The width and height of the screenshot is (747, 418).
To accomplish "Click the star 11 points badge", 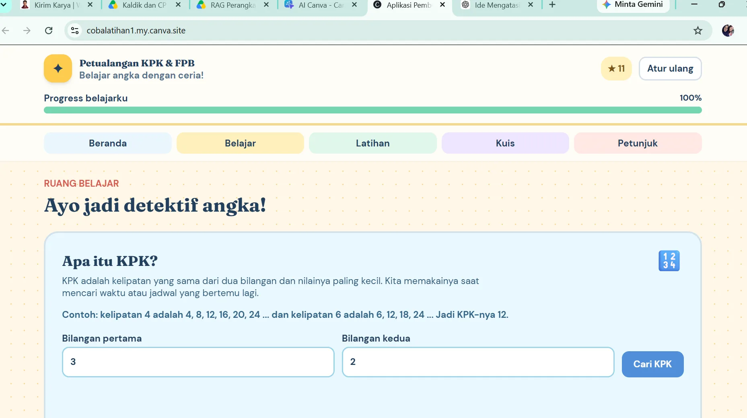I will [x=616, y=68].
